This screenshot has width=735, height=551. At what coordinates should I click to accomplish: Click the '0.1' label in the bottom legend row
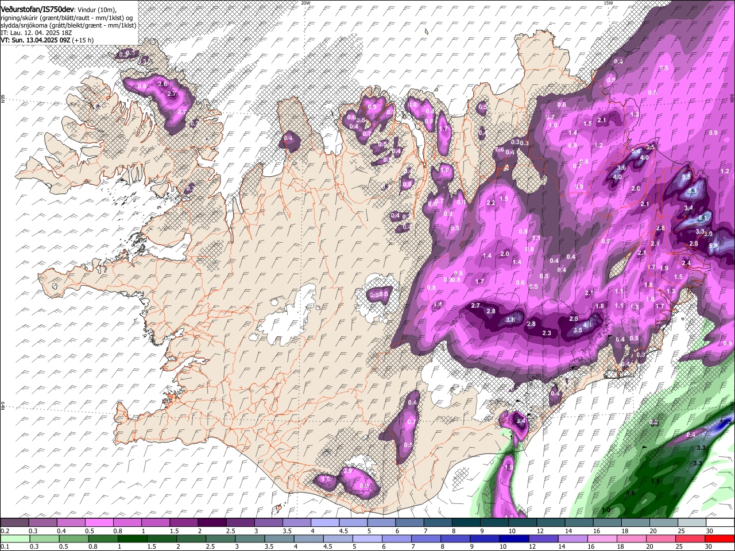5,547
